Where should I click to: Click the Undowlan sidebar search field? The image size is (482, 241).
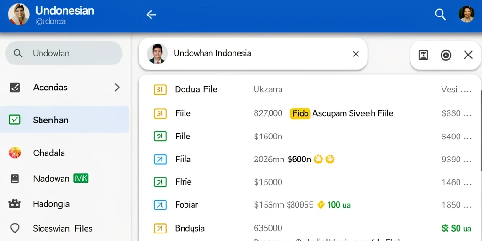pyautogui.click(x=64, y=53)
